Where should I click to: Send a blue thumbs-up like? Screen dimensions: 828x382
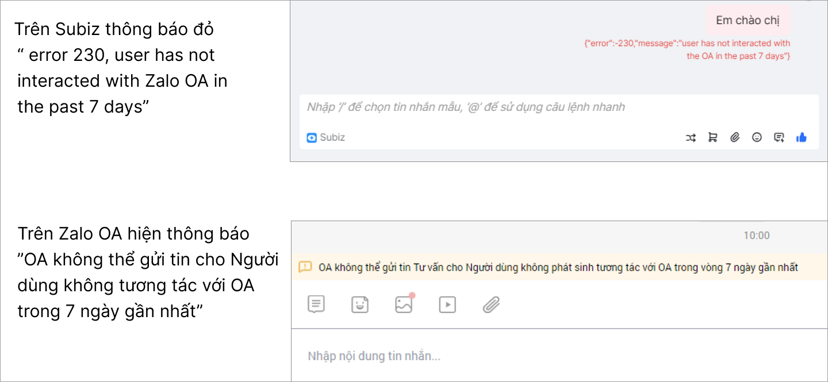pos(801,137)
